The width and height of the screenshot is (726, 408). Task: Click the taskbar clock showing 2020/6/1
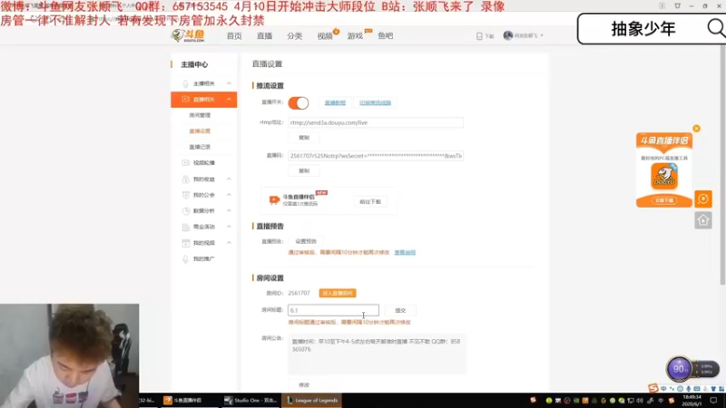(692, 401)
